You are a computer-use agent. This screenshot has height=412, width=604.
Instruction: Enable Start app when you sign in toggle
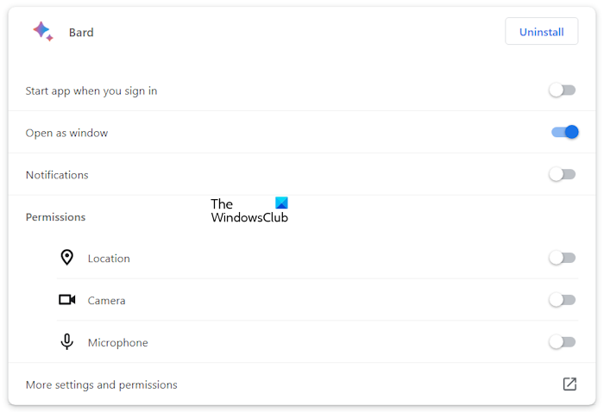(562, 91)
